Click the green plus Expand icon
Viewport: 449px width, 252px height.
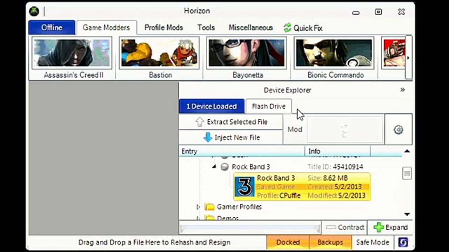(378, 227)
